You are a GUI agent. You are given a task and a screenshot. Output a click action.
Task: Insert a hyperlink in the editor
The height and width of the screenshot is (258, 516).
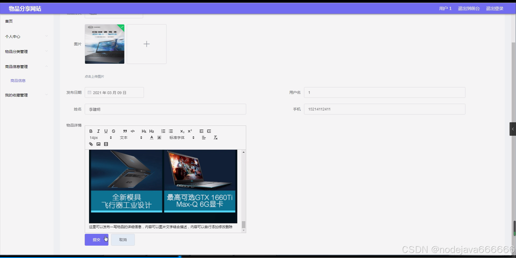coord(91,144)
